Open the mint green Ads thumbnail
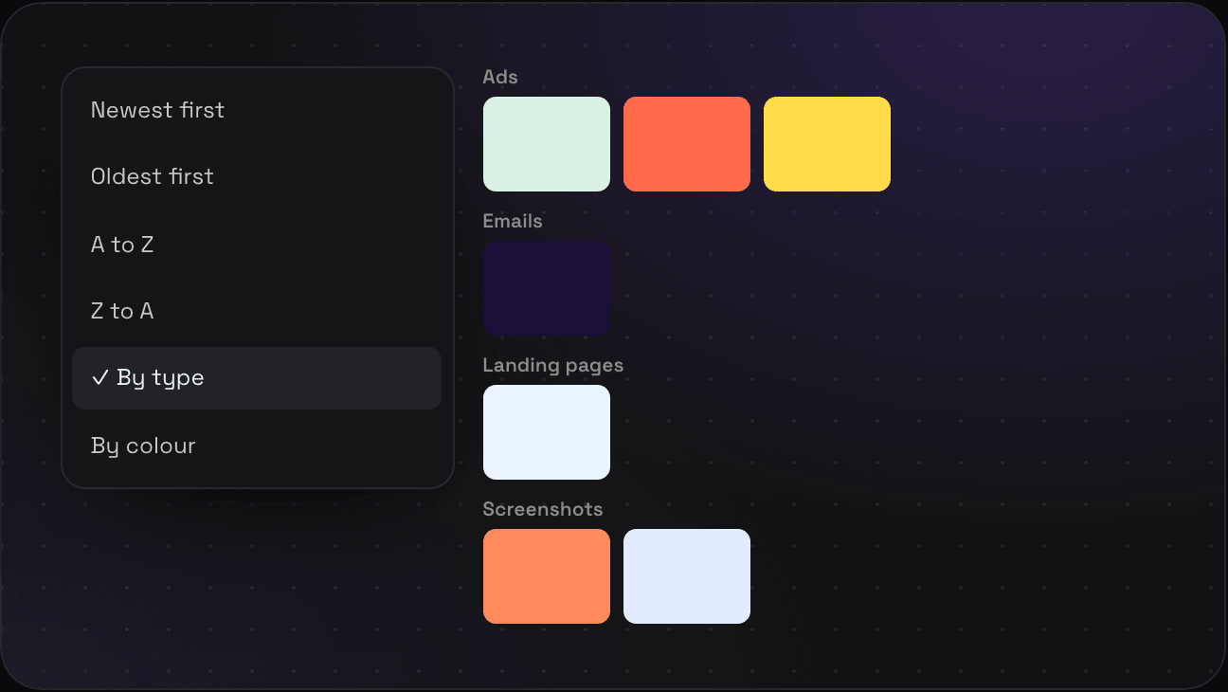Viewport: 1228px width, 692px height. pyautogui.click(x=547, y=144)
